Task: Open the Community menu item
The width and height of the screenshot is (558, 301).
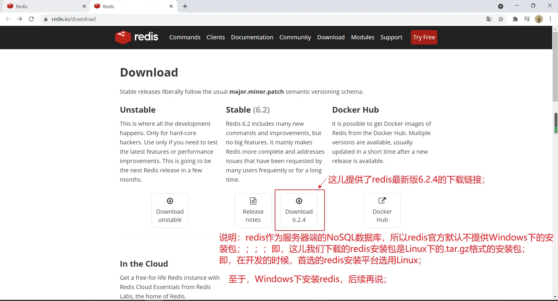Action: tap(295, 37)
